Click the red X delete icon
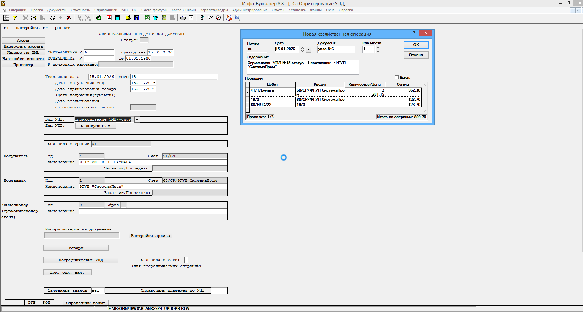The height and width of the screenshot is (312, 583). pyautogui.click(x=69, y=18)
